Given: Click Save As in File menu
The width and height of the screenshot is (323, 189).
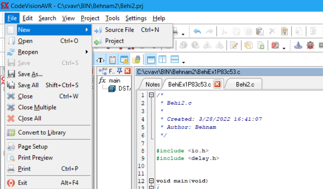Looking at the screenshot, I should coord(48,74).
